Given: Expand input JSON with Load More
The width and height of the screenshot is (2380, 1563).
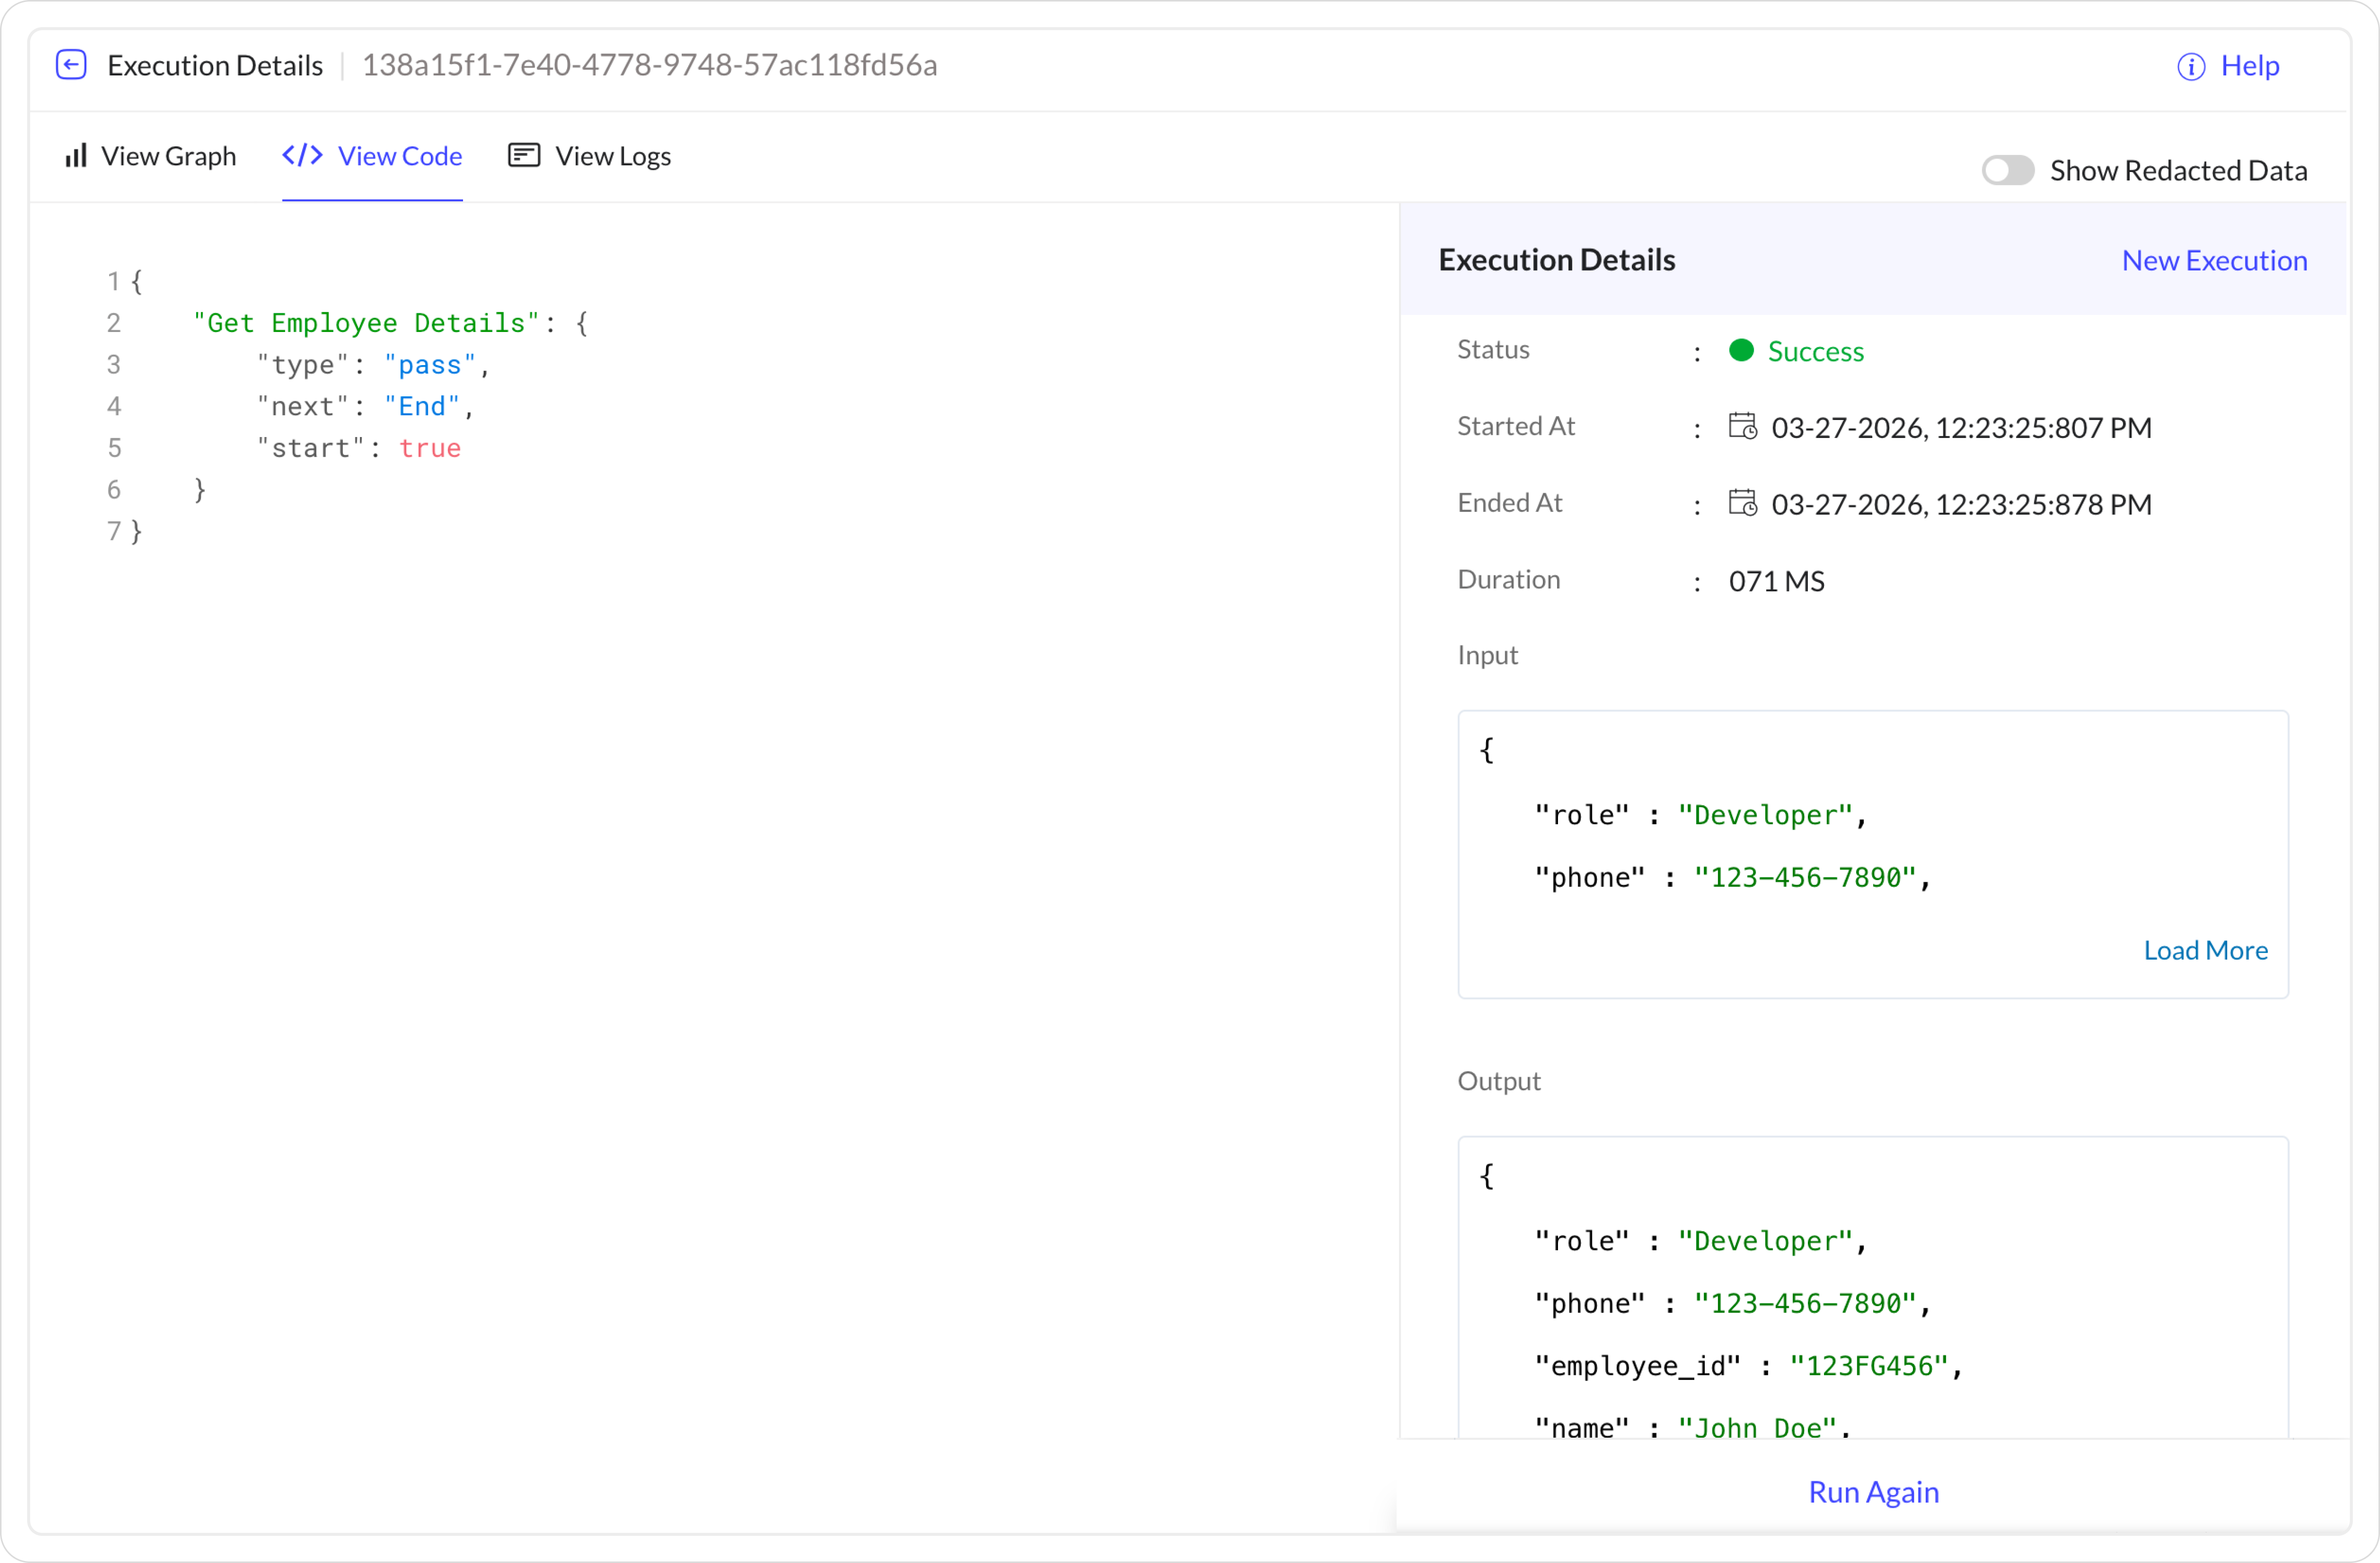Looking at the screenshot, I should coord(2205,950).
